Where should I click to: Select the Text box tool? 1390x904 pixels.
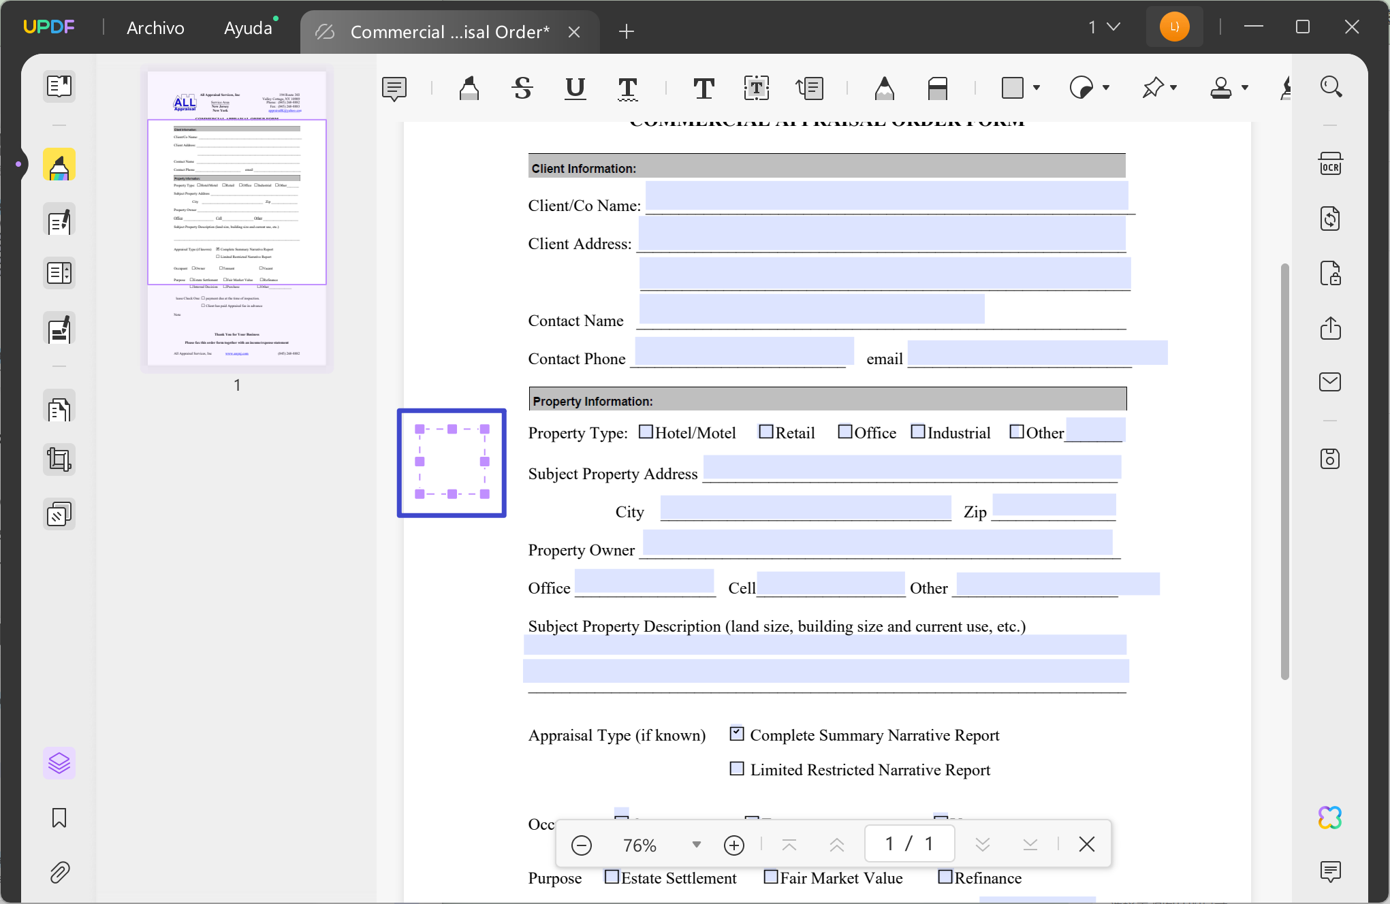[757, 88]
